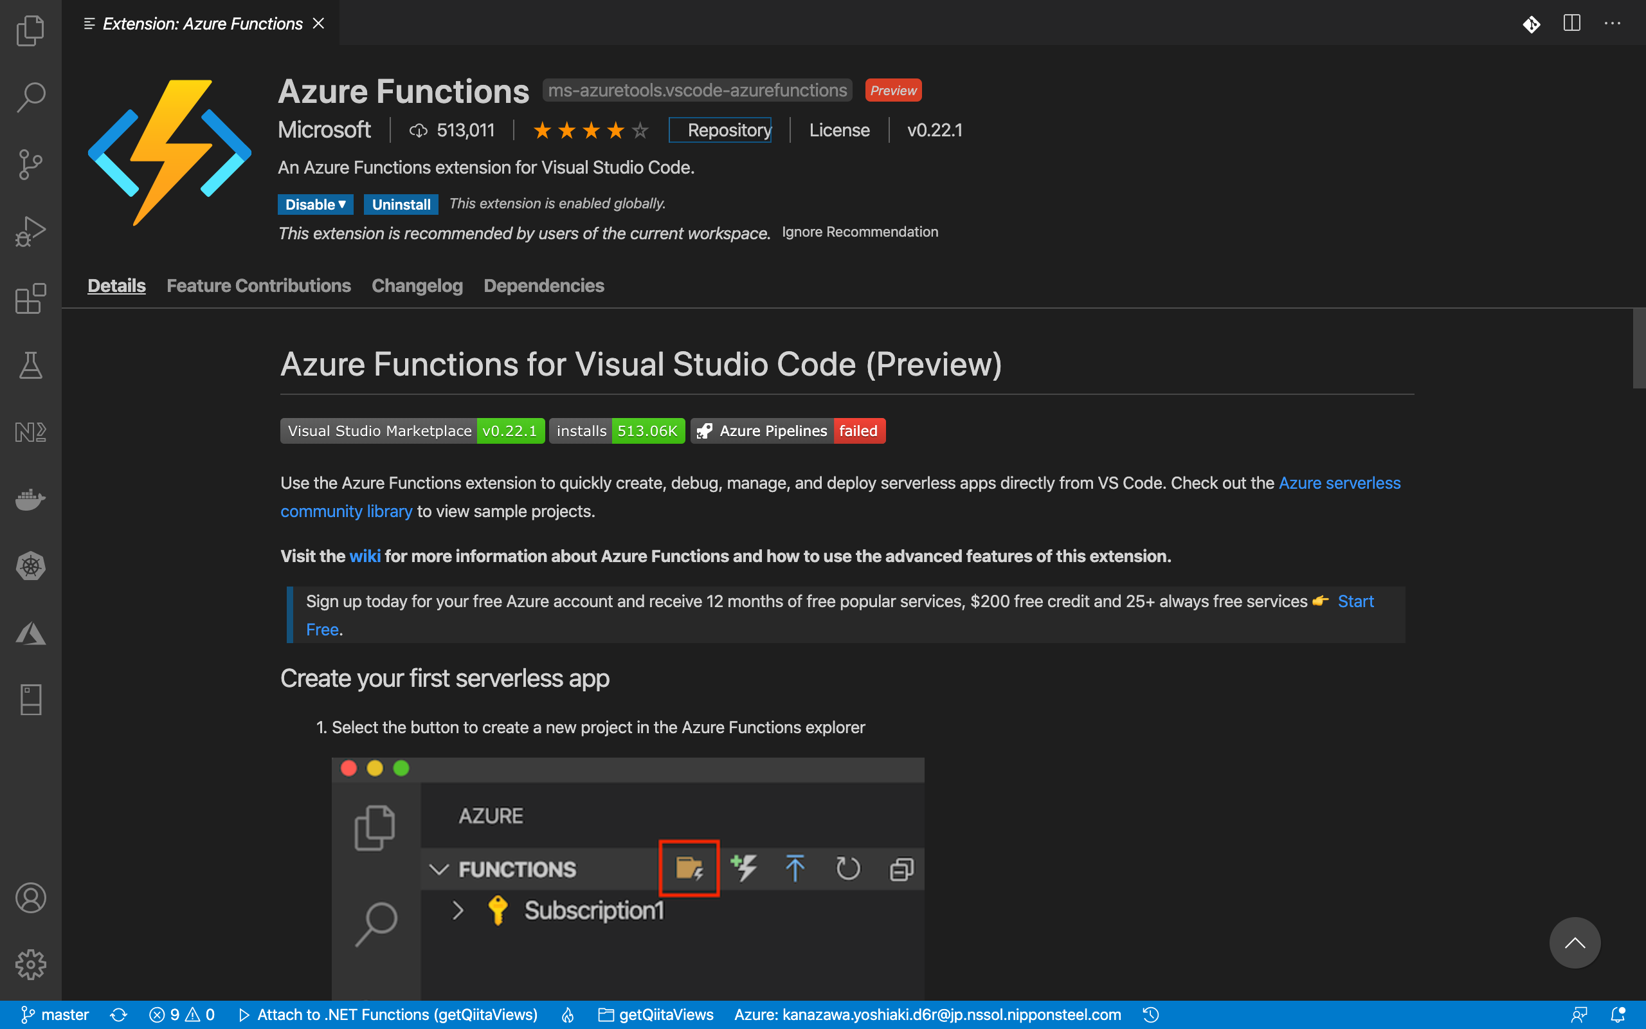This screenshot has height=1029, width=1646.
Task: Open the Explorer view in activity bar
Action: 31,31
